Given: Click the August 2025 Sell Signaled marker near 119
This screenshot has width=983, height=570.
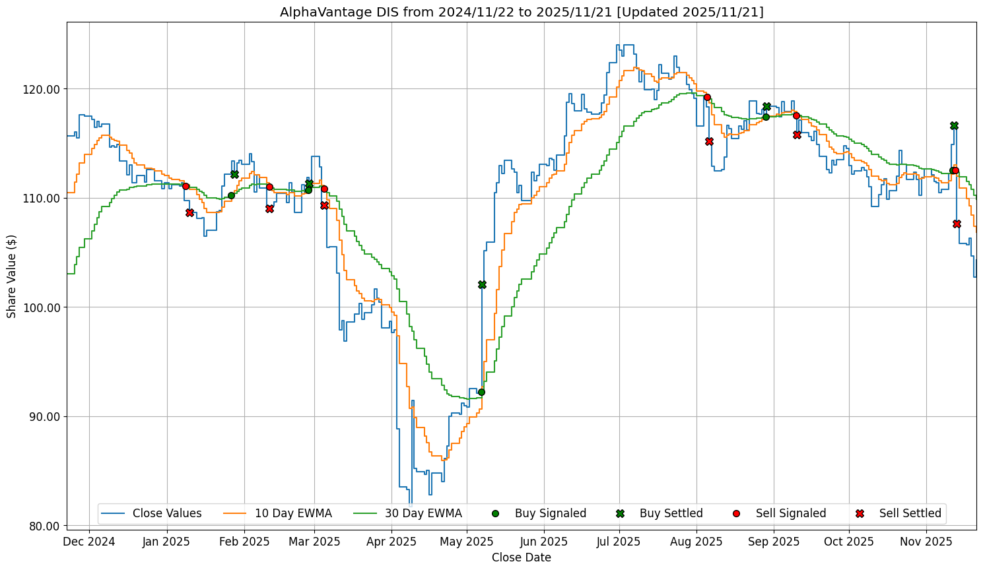Looking at the screenshot, I should click(x=707, y=97).
